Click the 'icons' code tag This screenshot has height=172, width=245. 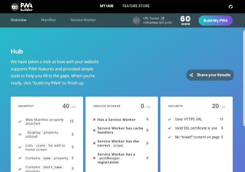click(41, 146)
